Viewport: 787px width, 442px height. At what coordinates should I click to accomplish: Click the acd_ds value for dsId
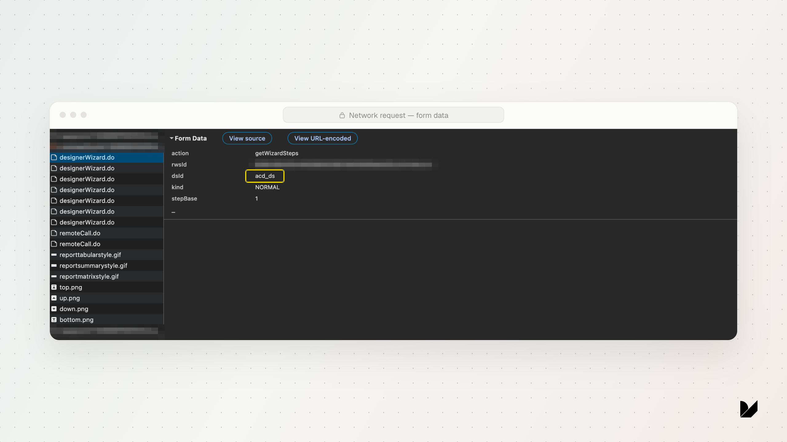click(x=265, y=176)
